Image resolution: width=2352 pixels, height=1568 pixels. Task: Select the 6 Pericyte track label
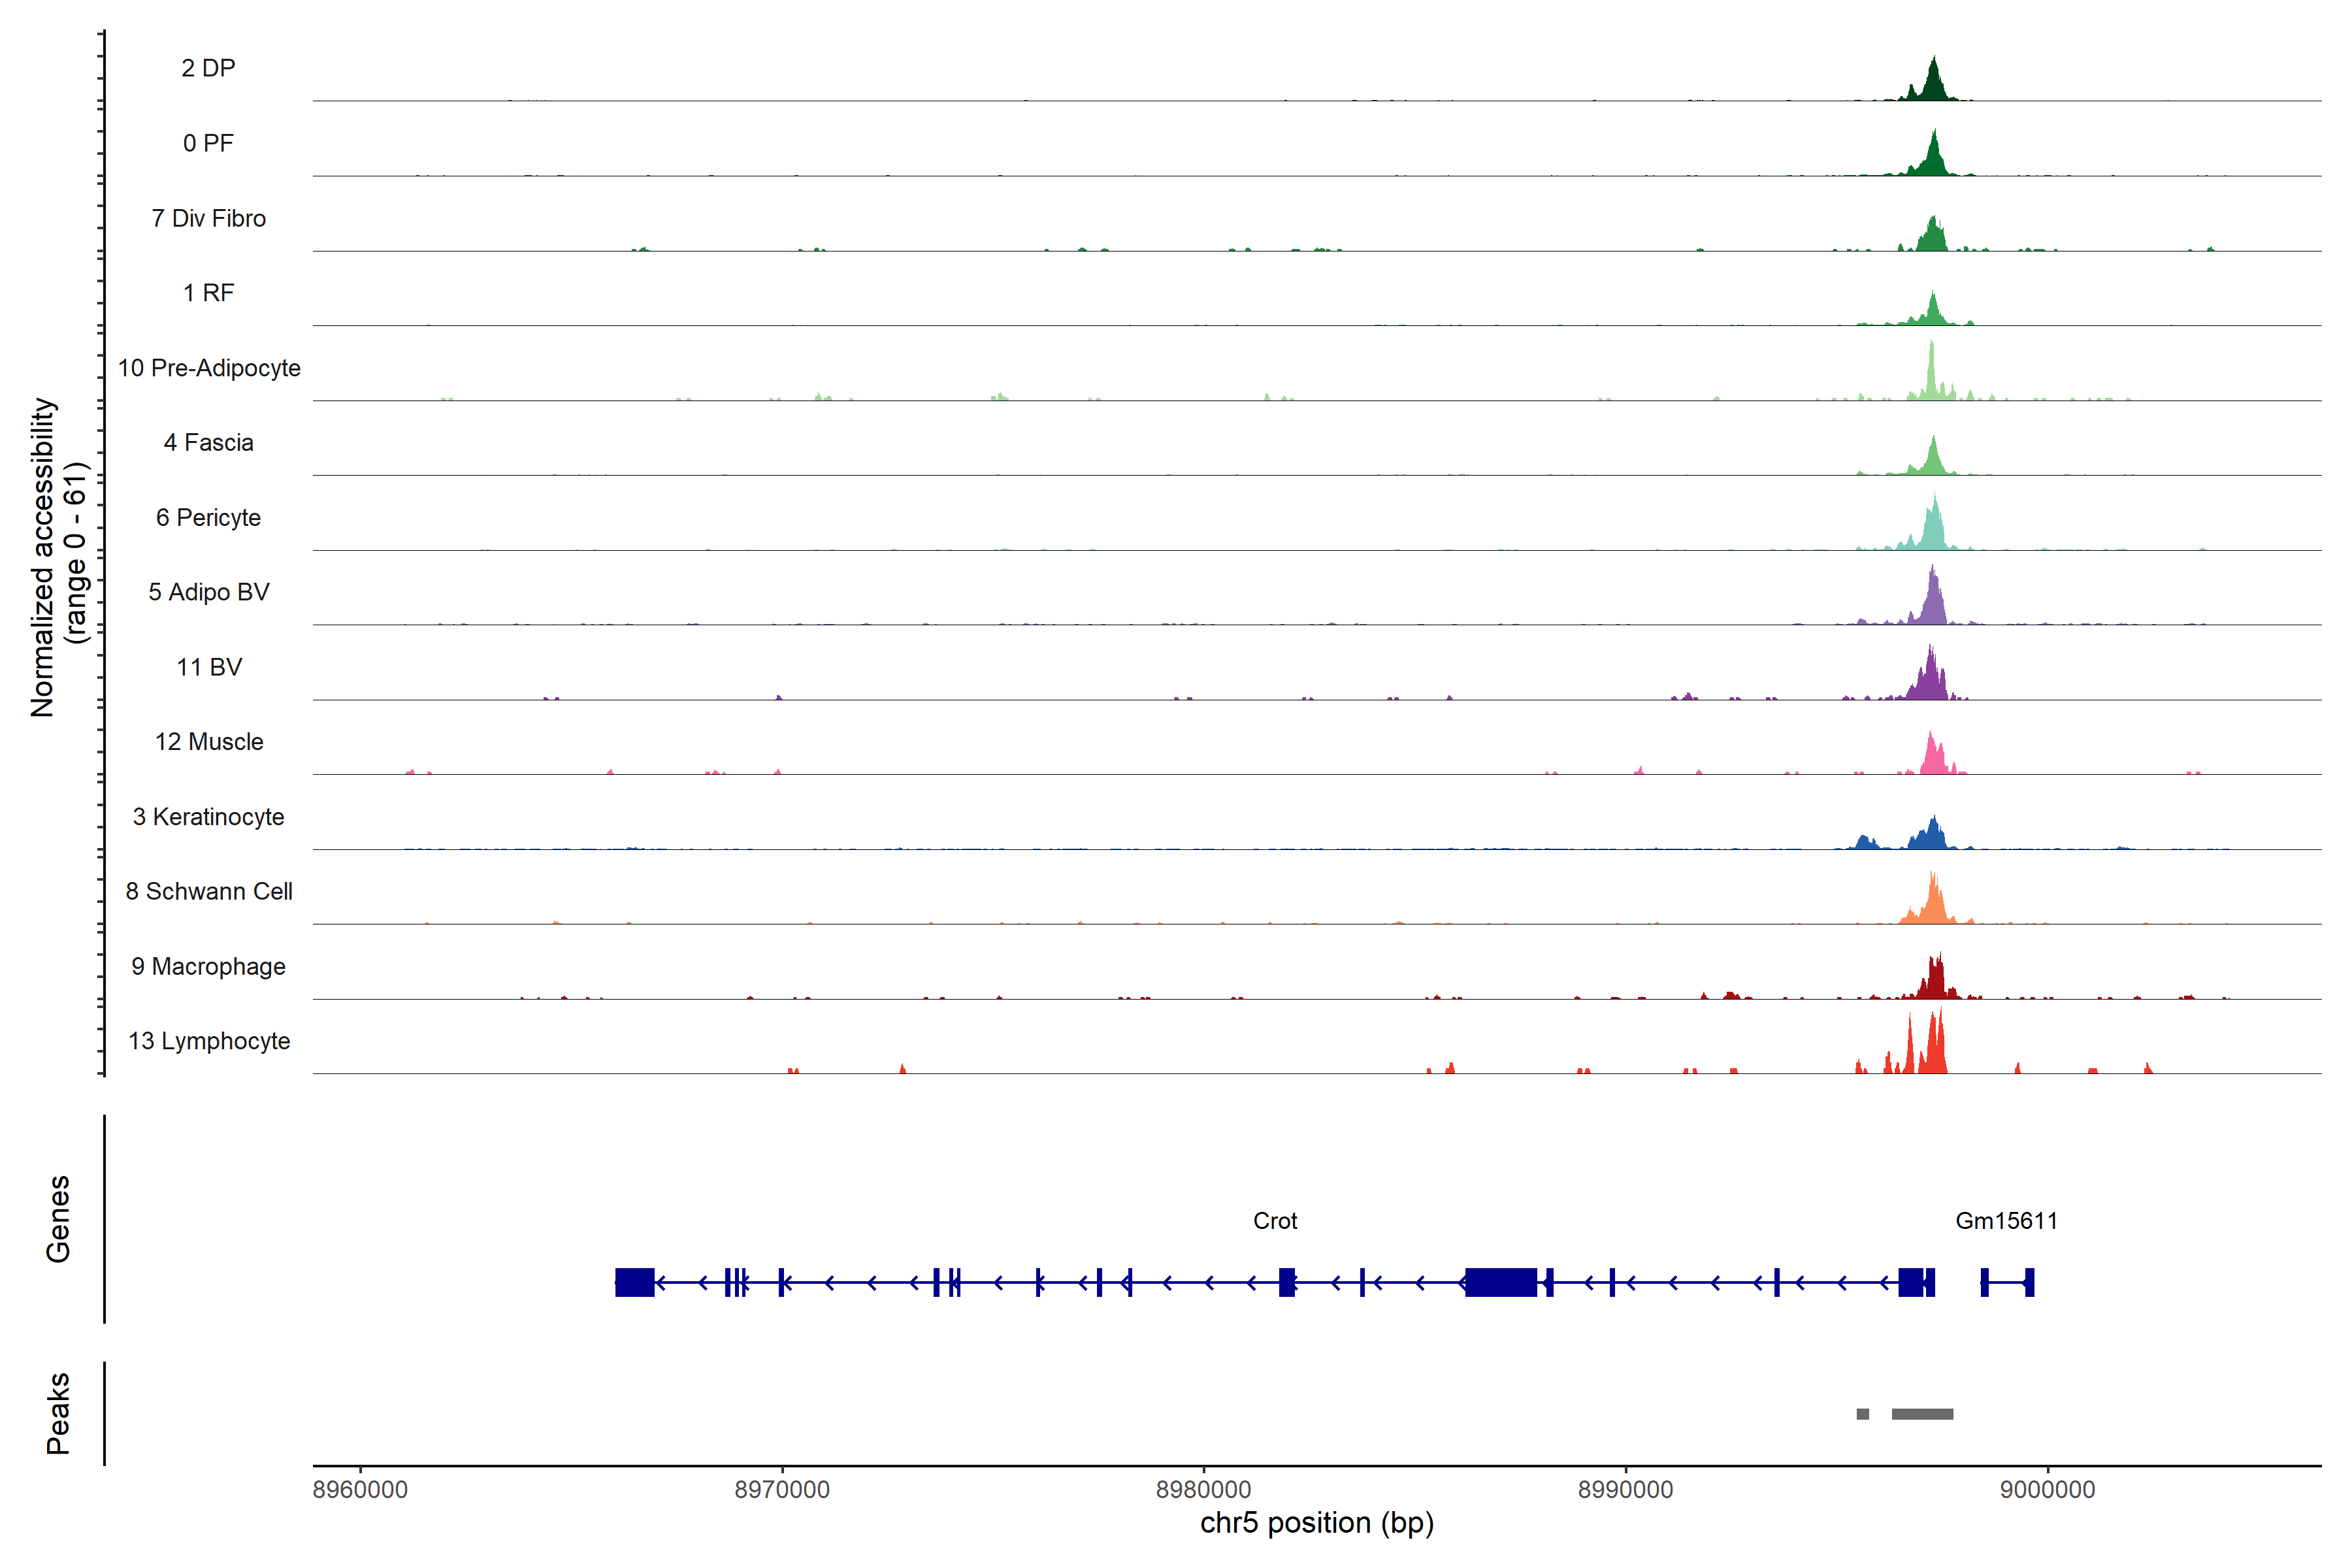(x=208, y=517)
